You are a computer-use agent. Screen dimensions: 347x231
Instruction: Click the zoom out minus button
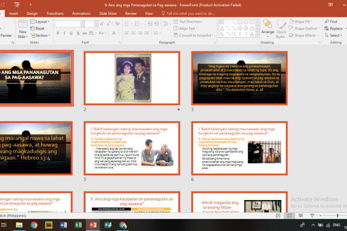tap(320, 216)
